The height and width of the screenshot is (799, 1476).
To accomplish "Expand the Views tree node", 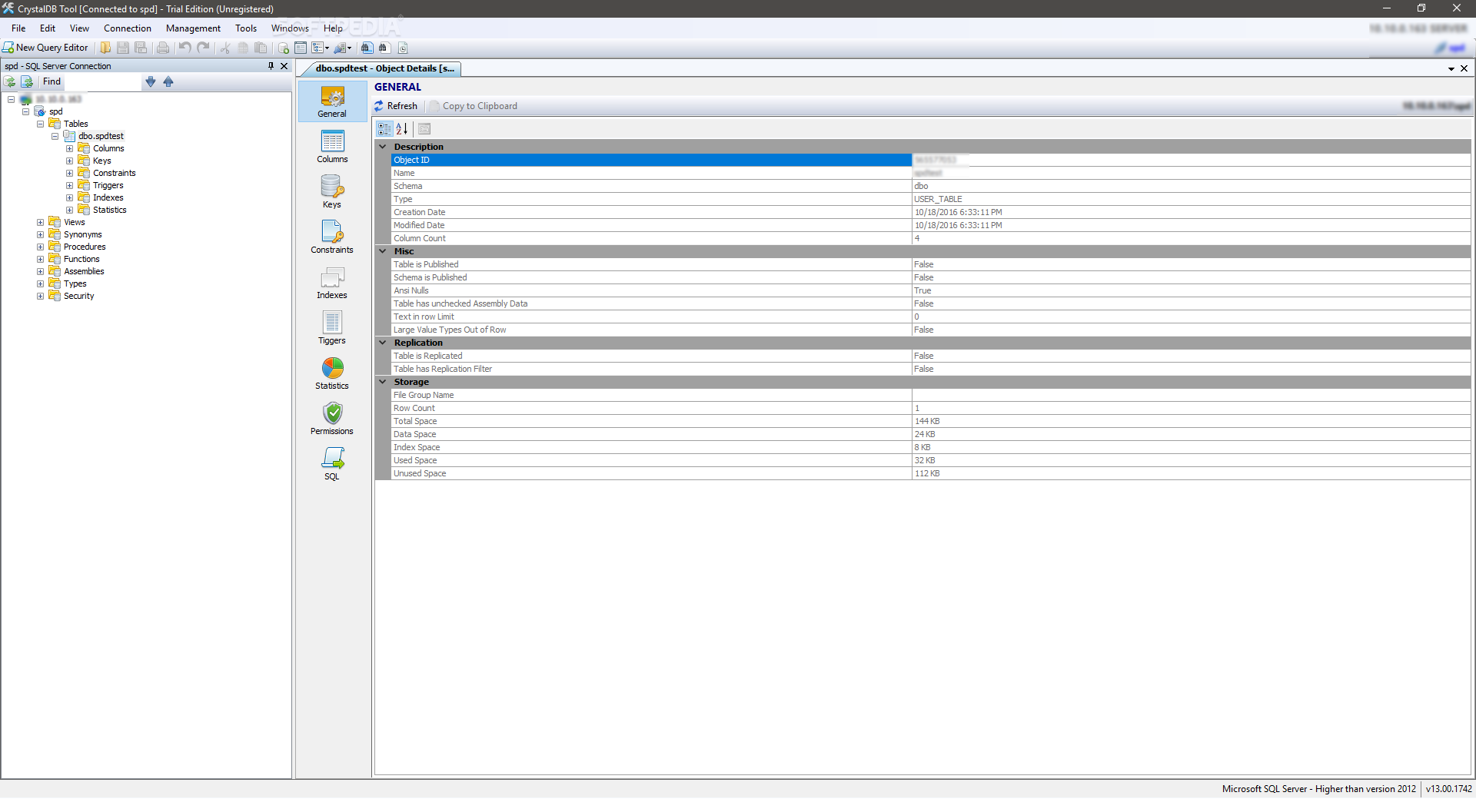I will tap(40, 222).
